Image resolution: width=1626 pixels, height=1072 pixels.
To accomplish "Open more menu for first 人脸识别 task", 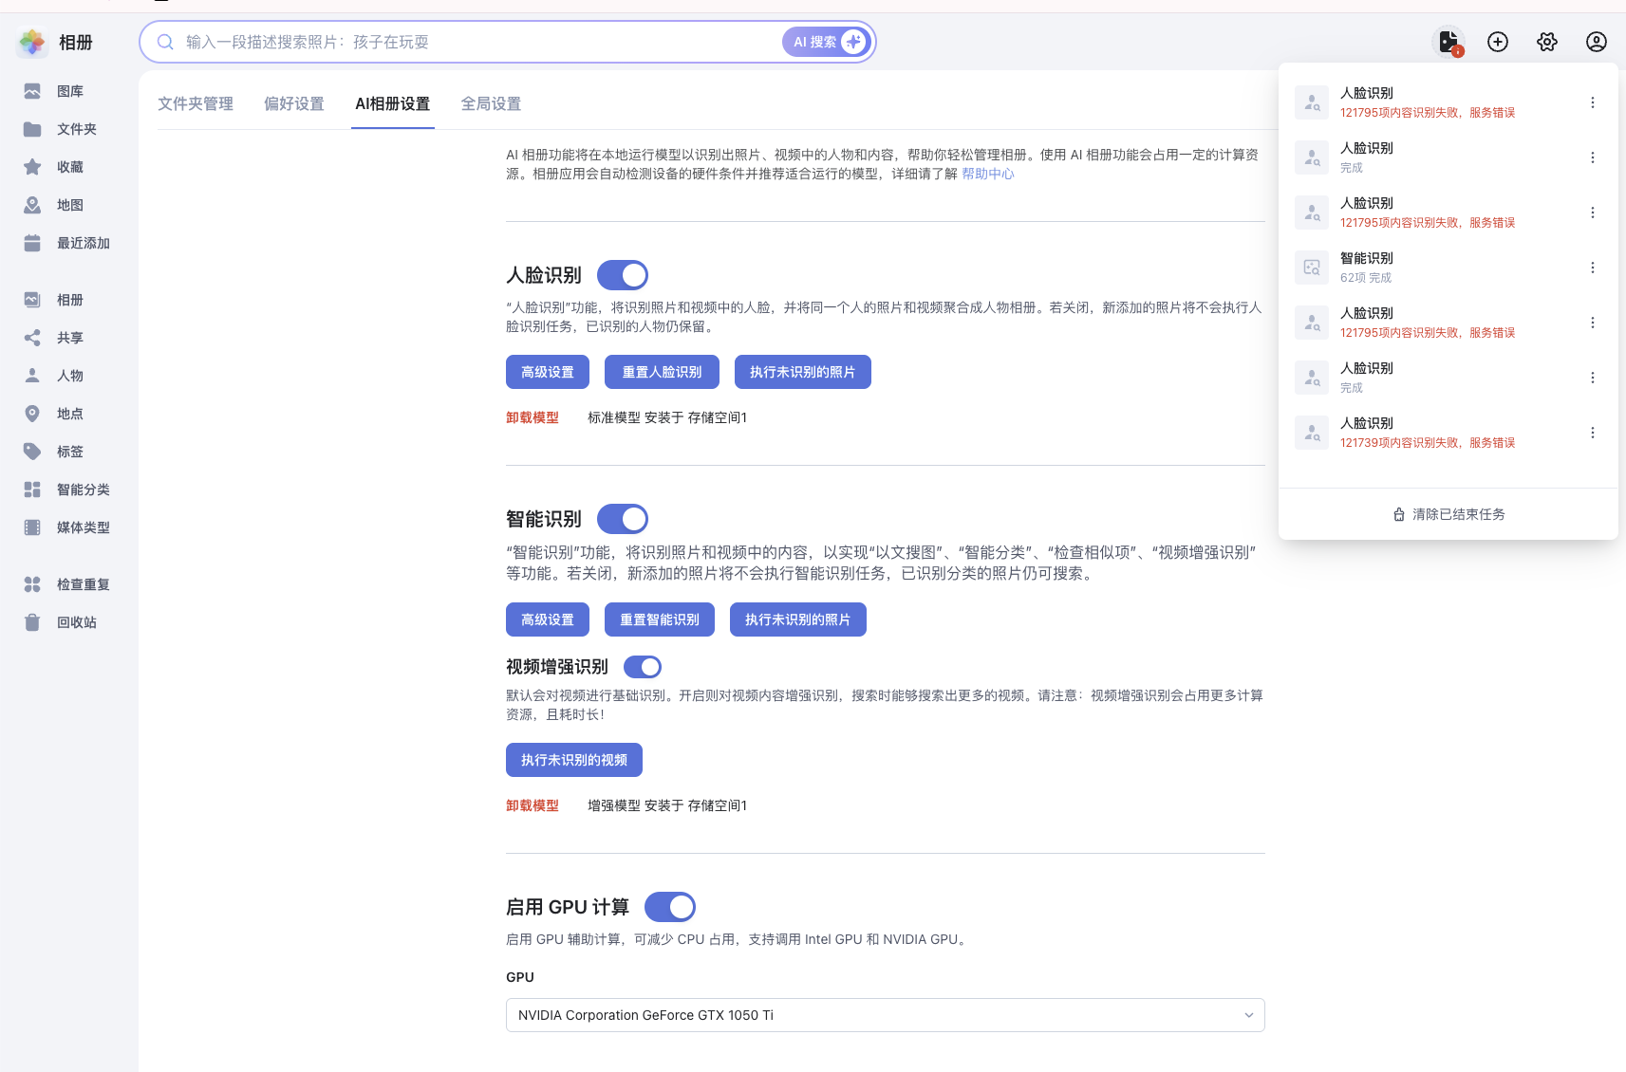I will 1593,102.
